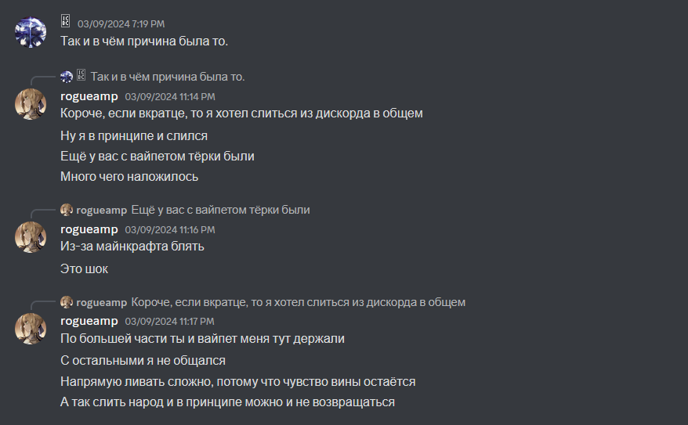The image size is (688, 425).
Task: Jump to replied message "Короче, если вкратце" preview
Action: [298, 302]
